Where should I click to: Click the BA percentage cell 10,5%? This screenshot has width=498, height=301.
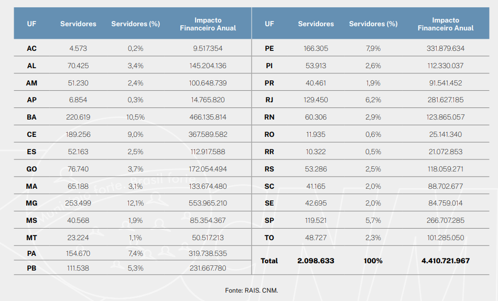pyautogui.click(x=135, y=117)
